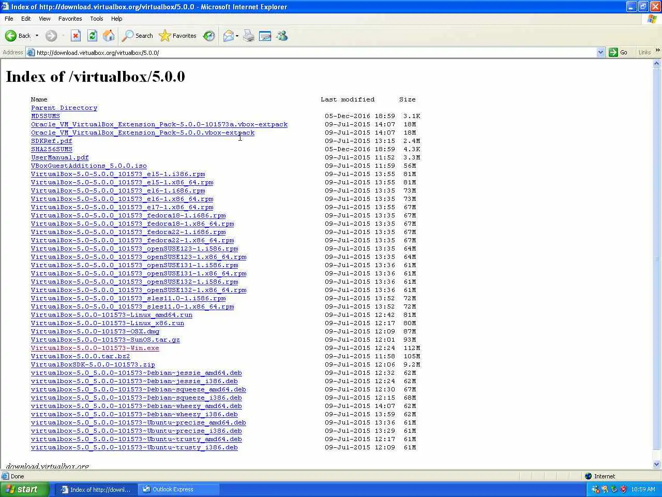
Task: Download VBoxGuestAdditions_5.0.0.iso
Action: pos(89,166)
